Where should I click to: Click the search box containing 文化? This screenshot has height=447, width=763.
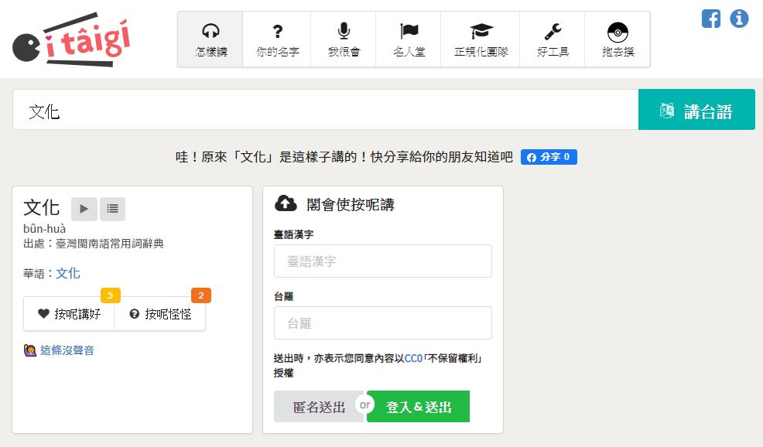(x=325, y=110)
